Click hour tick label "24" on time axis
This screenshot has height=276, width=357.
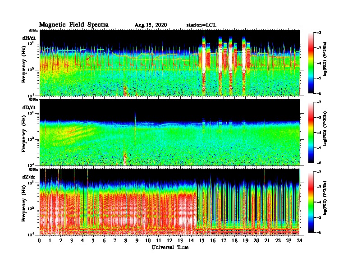[300, 241]
